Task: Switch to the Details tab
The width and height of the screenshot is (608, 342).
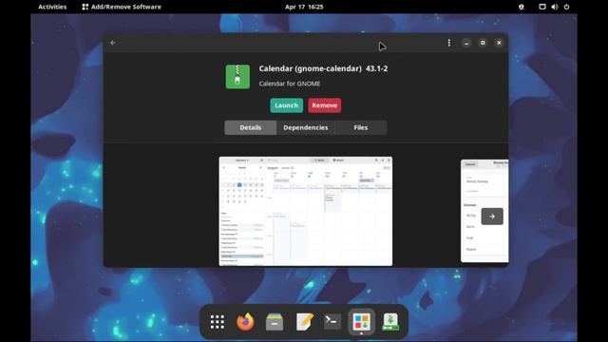Action: click(x=251, y=127)
